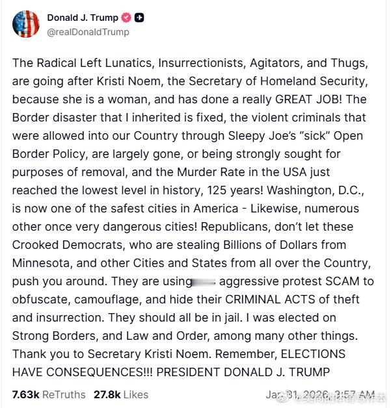
Task: Open Donald J. Trump's profile avatar
Action: point(25,24)
